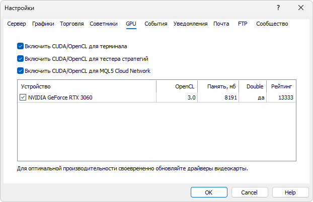Select the Советники tab
This screenshot has width=313, height=202.
click(x=104, y=24)
